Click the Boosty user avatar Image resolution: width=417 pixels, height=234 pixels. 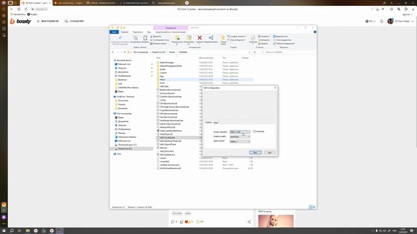[x=390, y=21]
